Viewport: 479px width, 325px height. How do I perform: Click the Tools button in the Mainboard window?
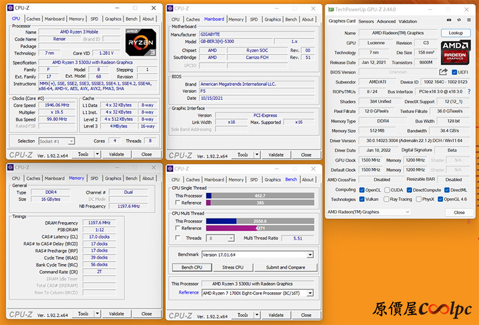click(243, 155)
